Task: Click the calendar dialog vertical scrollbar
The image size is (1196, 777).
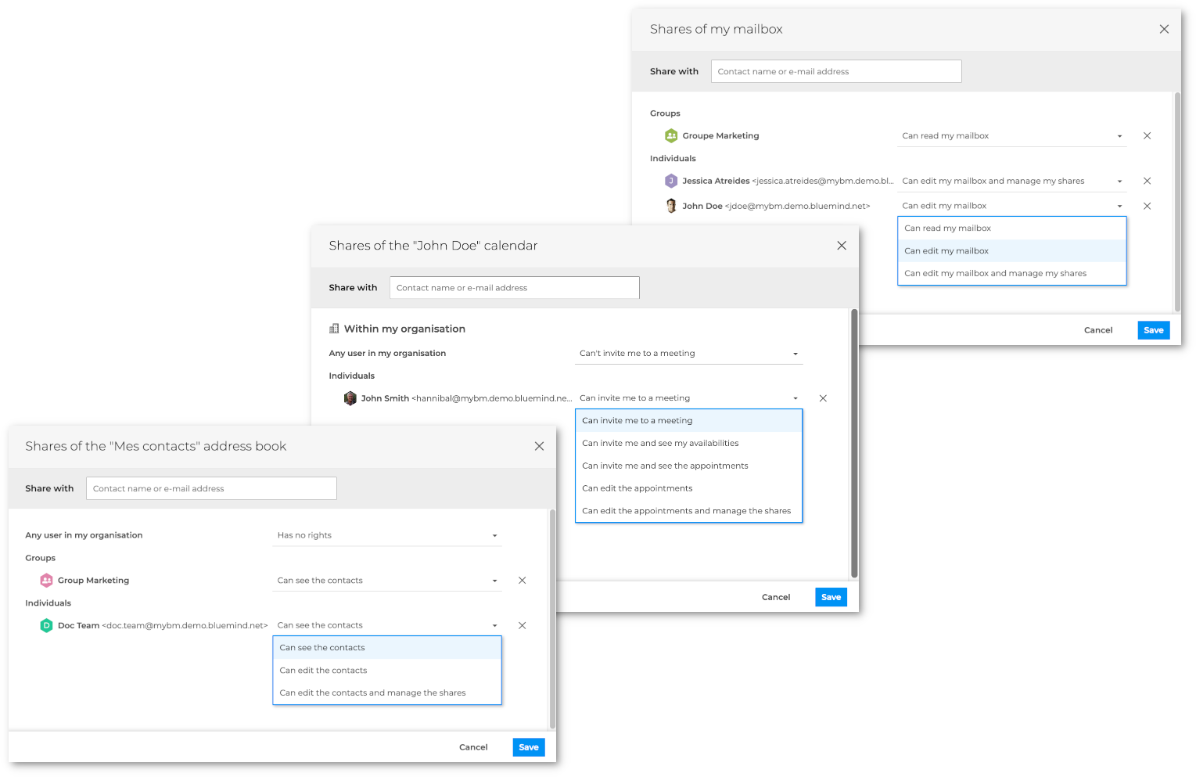Action: 854,443
